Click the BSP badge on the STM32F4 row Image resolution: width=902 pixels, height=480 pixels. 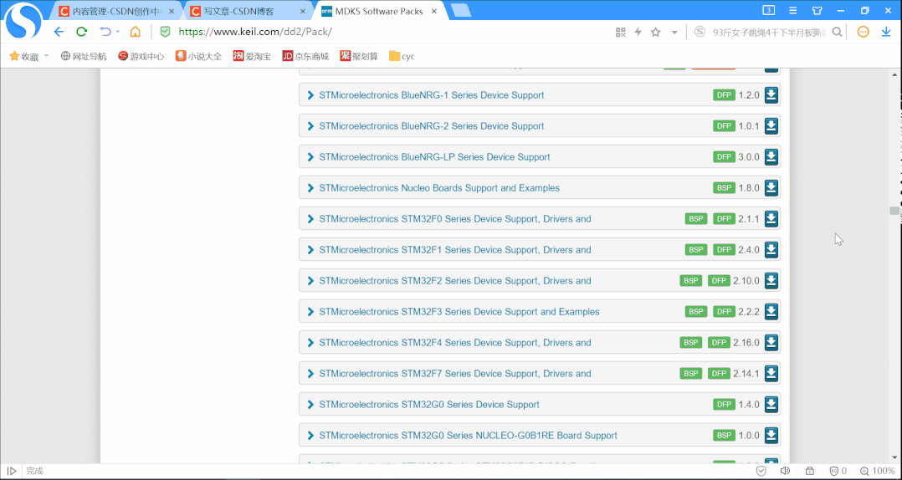[x=691, y=343]
